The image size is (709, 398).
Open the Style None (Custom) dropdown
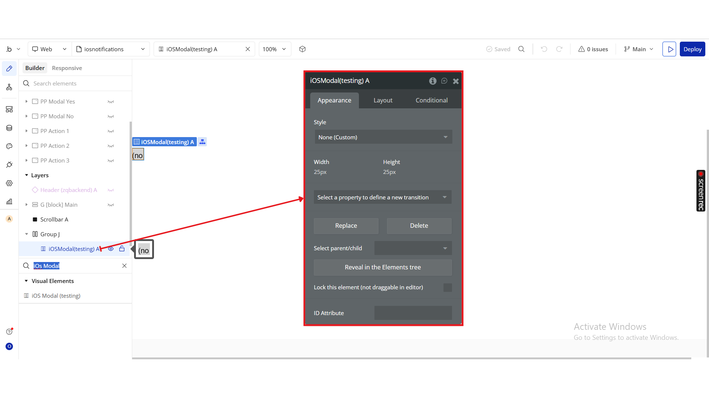point(383,137)
